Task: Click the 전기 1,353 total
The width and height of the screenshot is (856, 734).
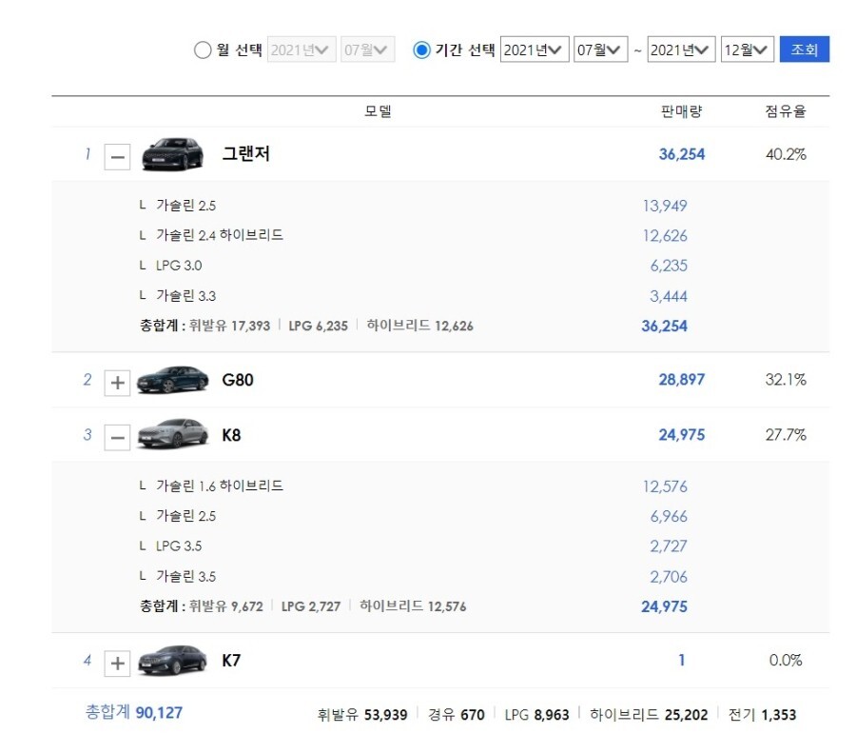Action: coord(762,715)
